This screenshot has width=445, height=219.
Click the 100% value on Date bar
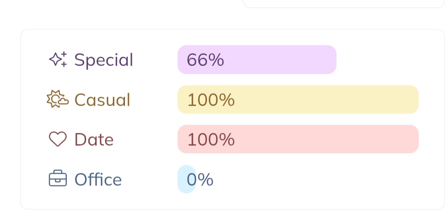[211, 140]
